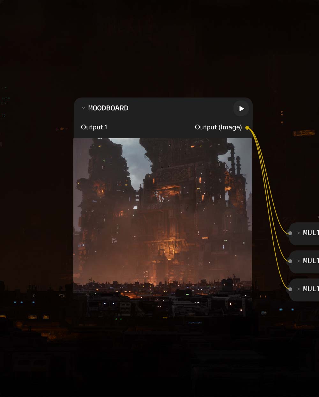Viewport: 319px width, 397px height.
Task: Click the yellow Output (Image) port
Action: 247,128
